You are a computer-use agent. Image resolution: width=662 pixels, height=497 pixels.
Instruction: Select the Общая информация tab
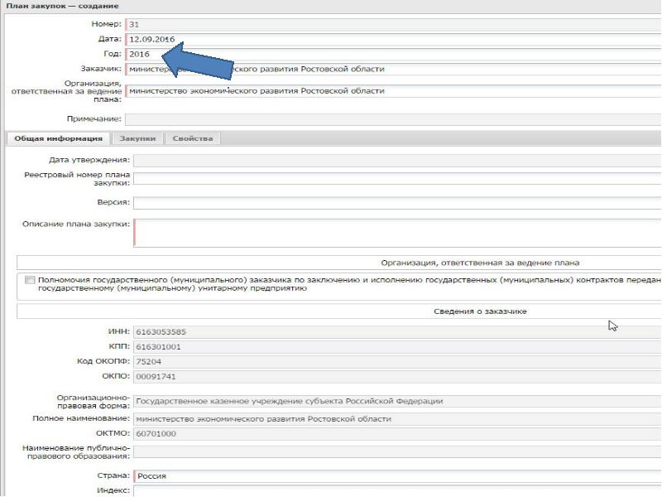(x=58, y=138)
